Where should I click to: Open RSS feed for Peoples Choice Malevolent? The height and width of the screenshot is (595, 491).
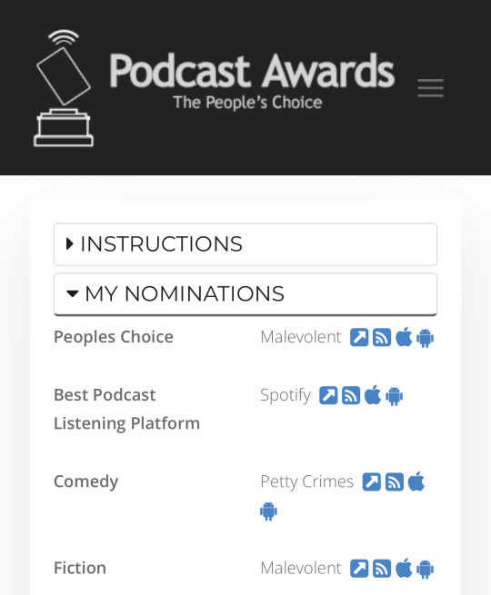coord(382,337)
